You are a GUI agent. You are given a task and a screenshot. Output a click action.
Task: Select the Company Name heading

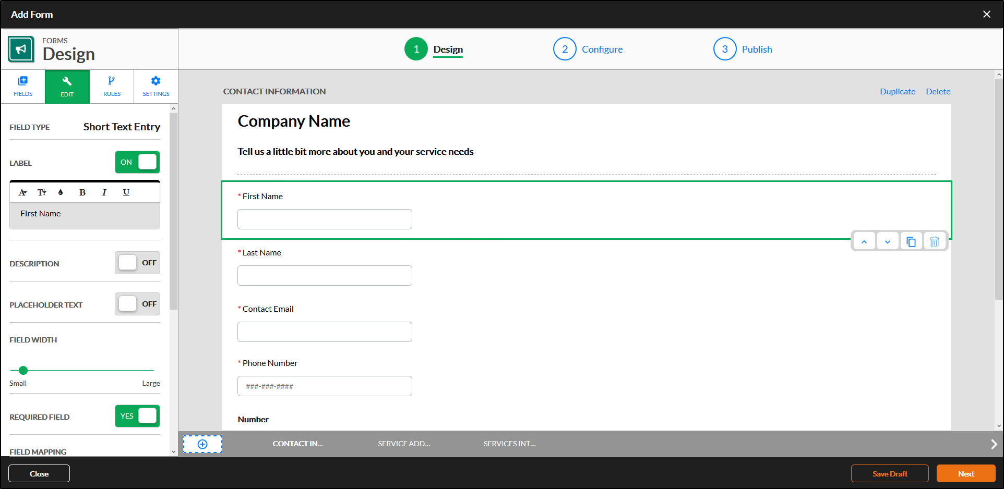(x=294, y=121)
